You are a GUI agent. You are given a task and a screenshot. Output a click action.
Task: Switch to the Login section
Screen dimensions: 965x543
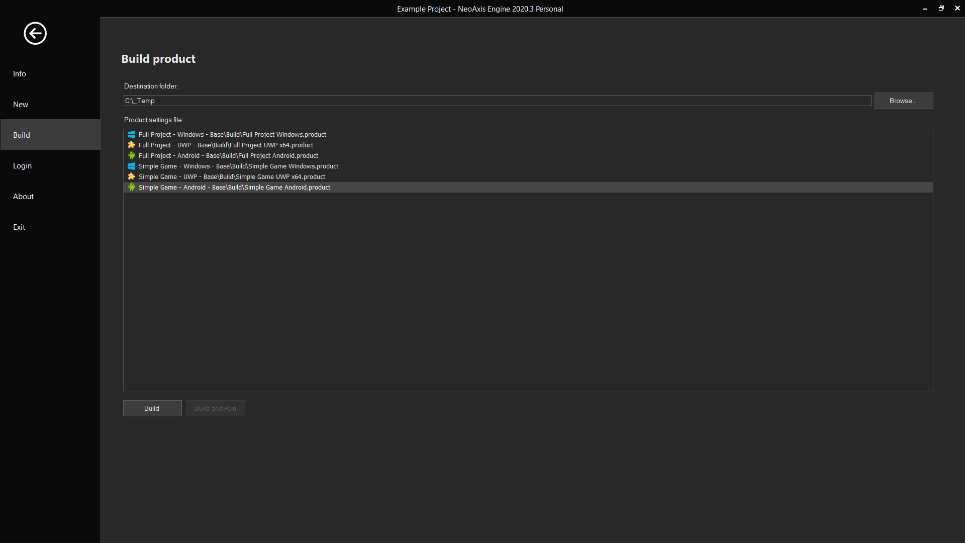click(22, 166)
